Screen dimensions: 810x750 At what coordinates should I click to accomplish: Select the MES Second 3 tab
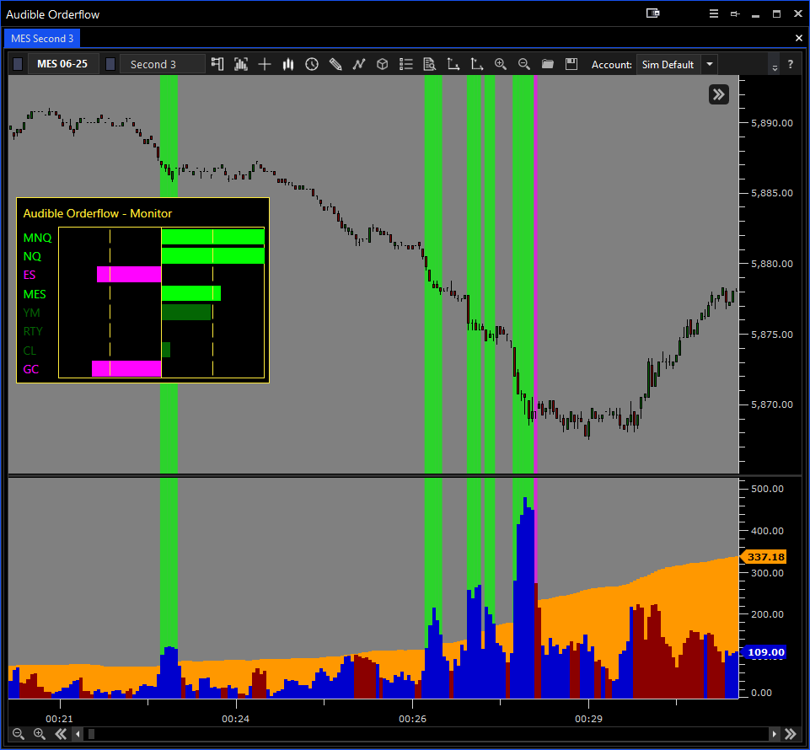[42, 38]
